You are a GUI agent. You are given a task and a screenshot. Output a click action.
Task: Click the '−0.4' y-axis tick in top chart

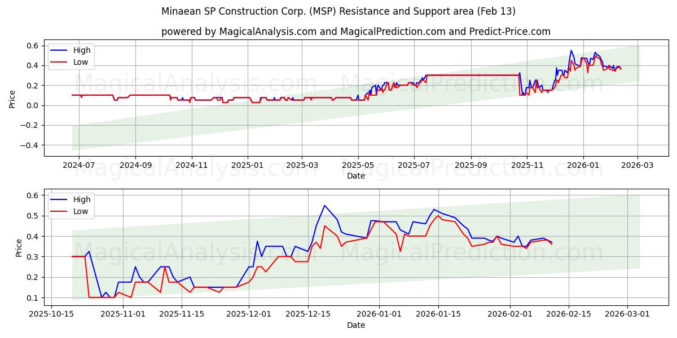pos(30,145)
